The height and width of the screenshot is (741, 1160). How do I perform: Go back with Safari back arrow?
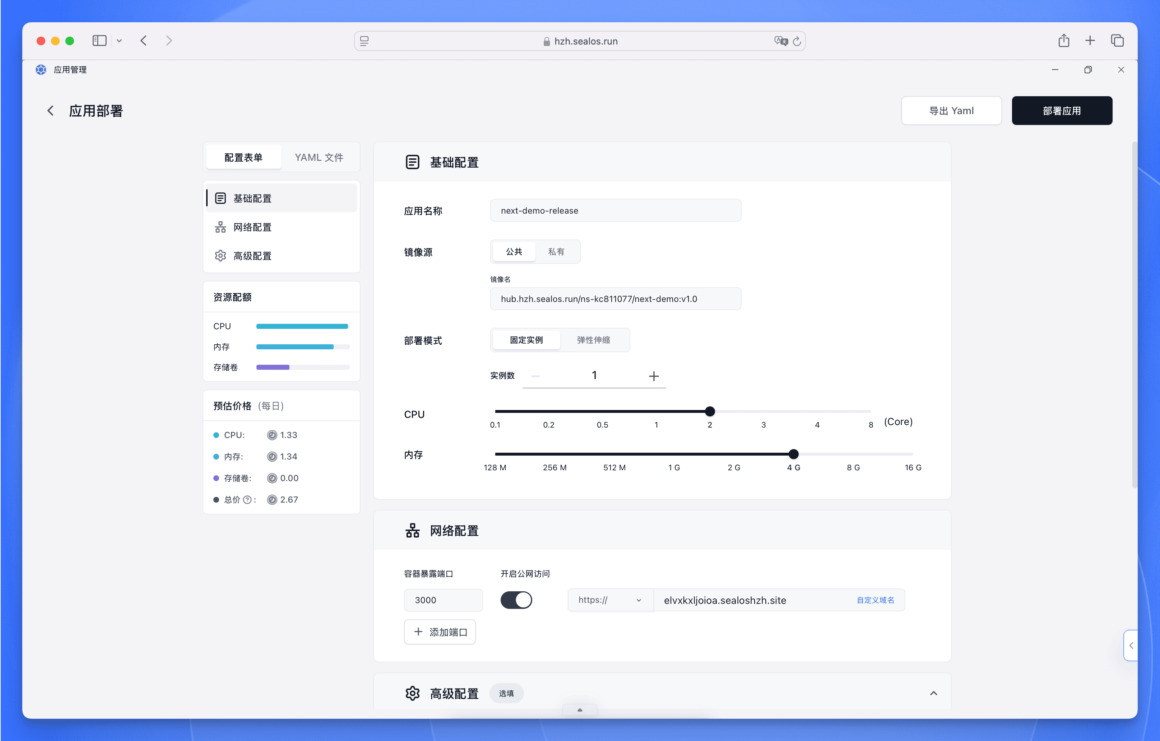coord(144,41)
